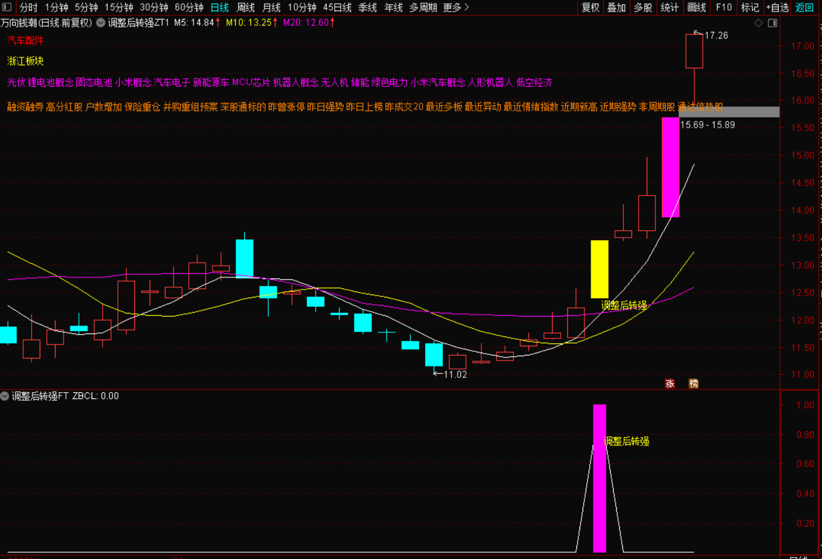Click the gray 15.69-15.89 price range bar
Screen dimensions: 822x559
729,112
